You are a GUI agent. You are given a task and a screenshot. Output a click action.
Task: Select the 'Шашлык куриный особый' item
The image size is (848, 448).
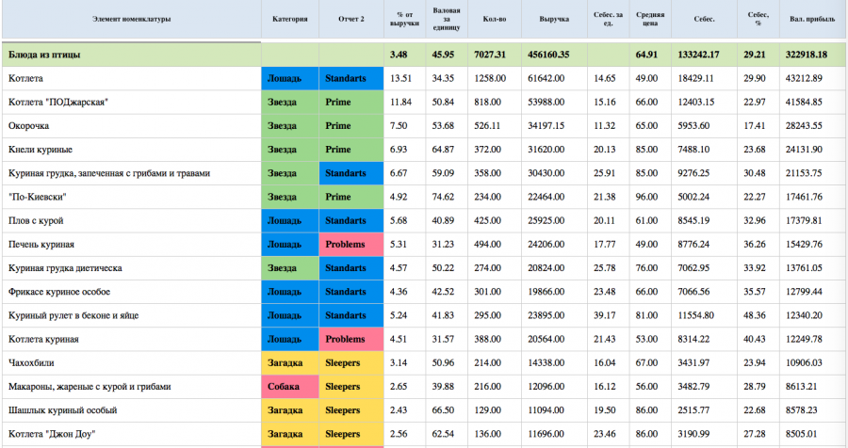[x=63, y=410]
